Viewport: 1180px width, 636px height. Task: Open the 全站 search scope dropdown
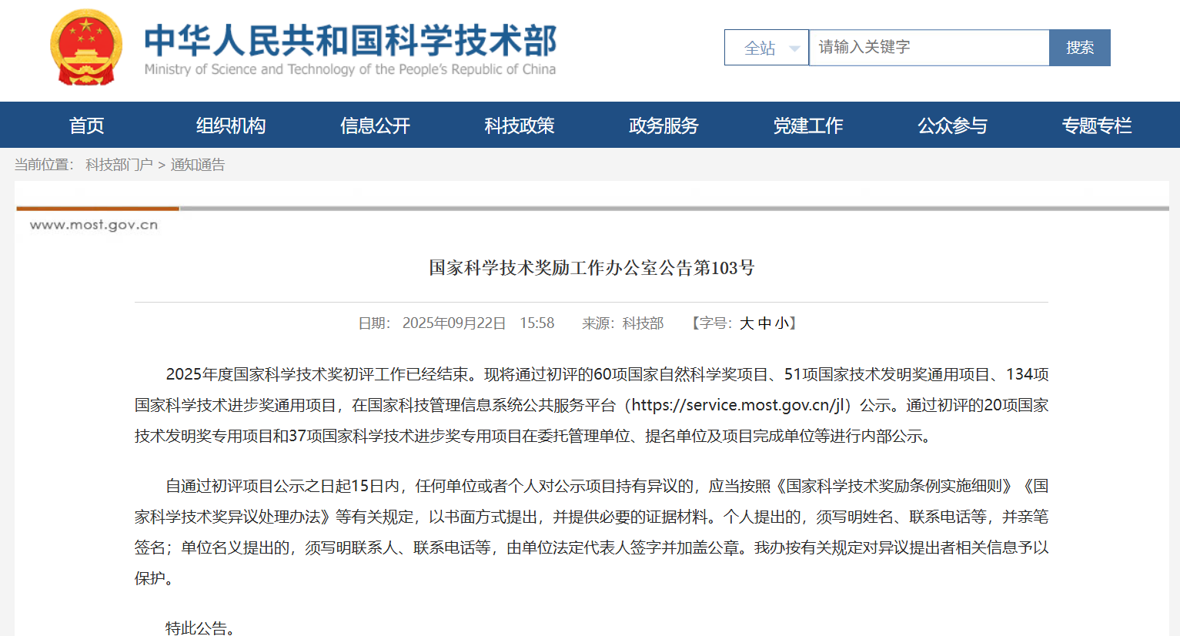click(766, 48)
